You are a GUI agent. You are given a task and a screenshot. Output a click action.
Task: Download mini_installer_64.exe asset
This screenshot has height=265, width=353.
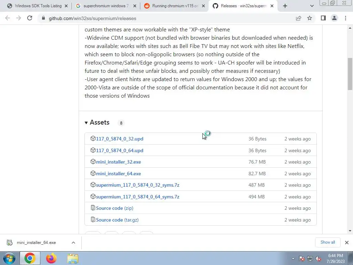119,174
